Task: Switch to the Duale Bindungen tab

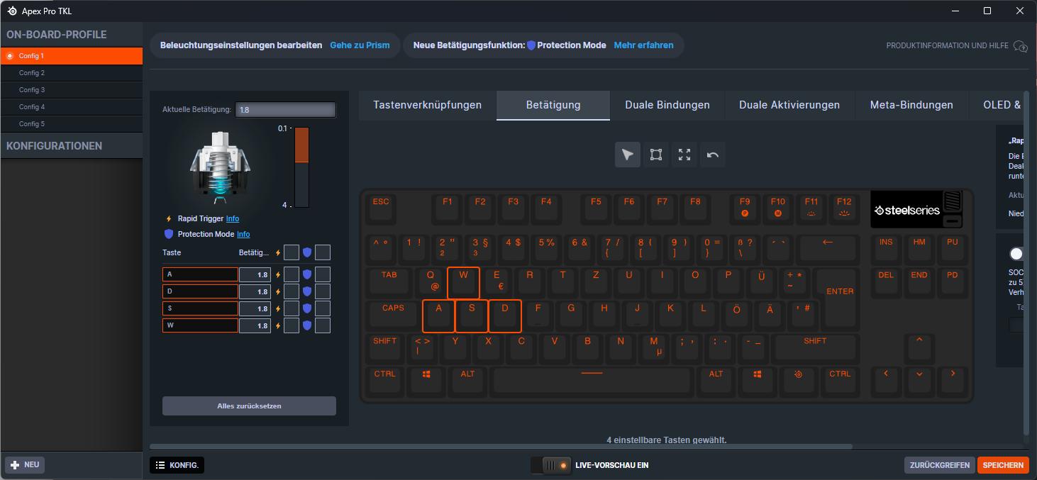Action: click(667, 105)
